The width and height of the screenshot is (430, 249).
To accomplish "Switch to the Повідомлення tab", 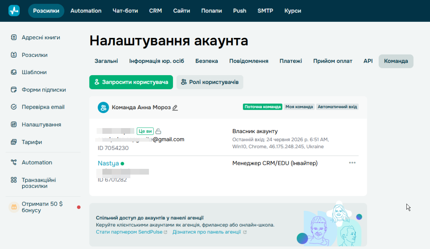I will [x=249, y=61].
